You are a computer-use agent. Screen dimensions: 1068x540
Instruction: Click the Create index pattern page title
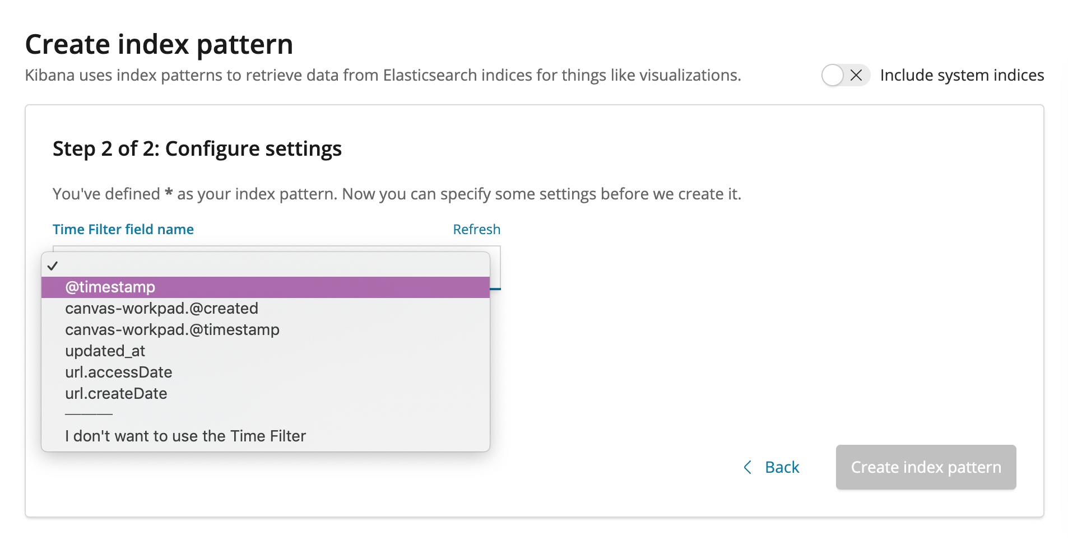pyautogui.click(x=159, y=44)
